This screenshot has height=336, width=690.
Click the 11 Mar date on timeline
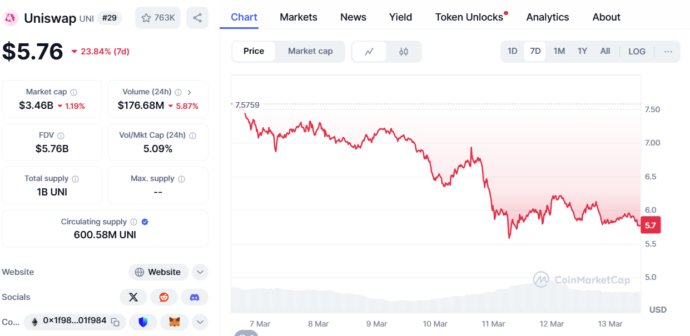493,324
